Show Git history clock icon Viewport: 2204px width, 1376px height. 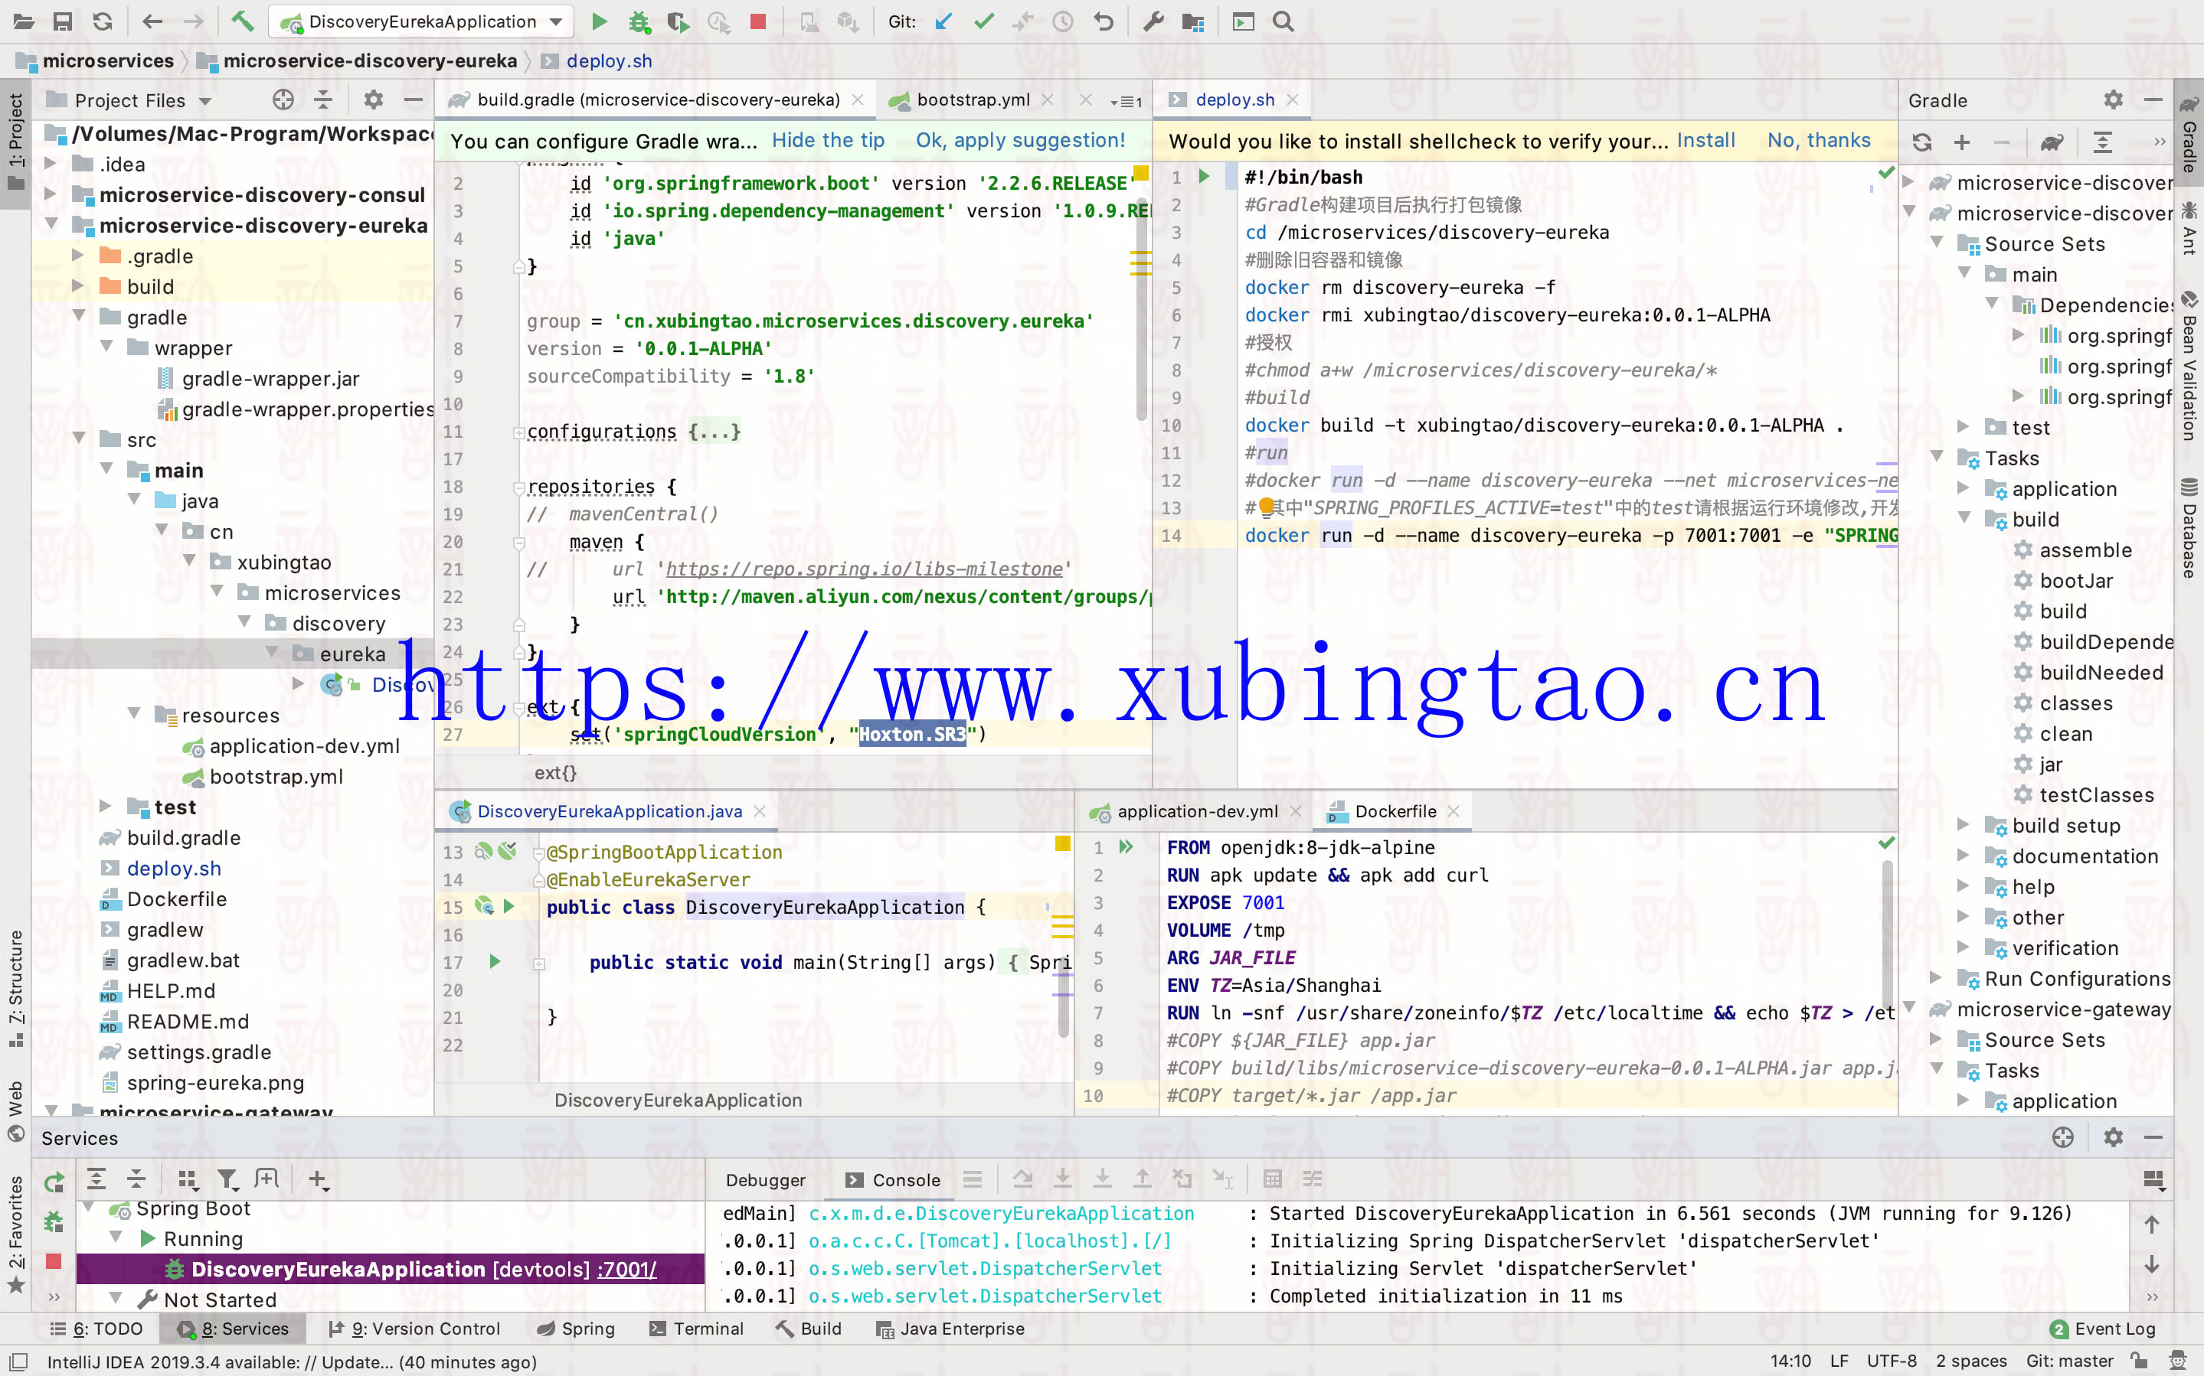(x=1063, y=22)
